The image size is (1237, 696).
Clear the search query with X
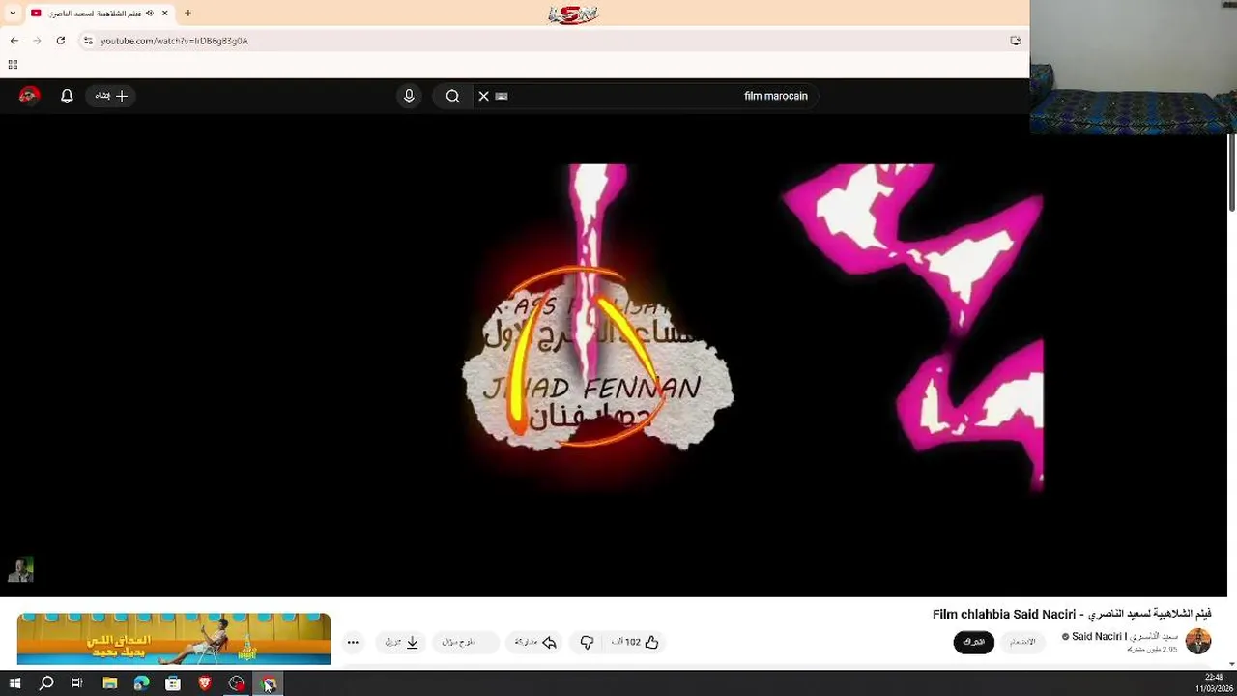point(484,96)
